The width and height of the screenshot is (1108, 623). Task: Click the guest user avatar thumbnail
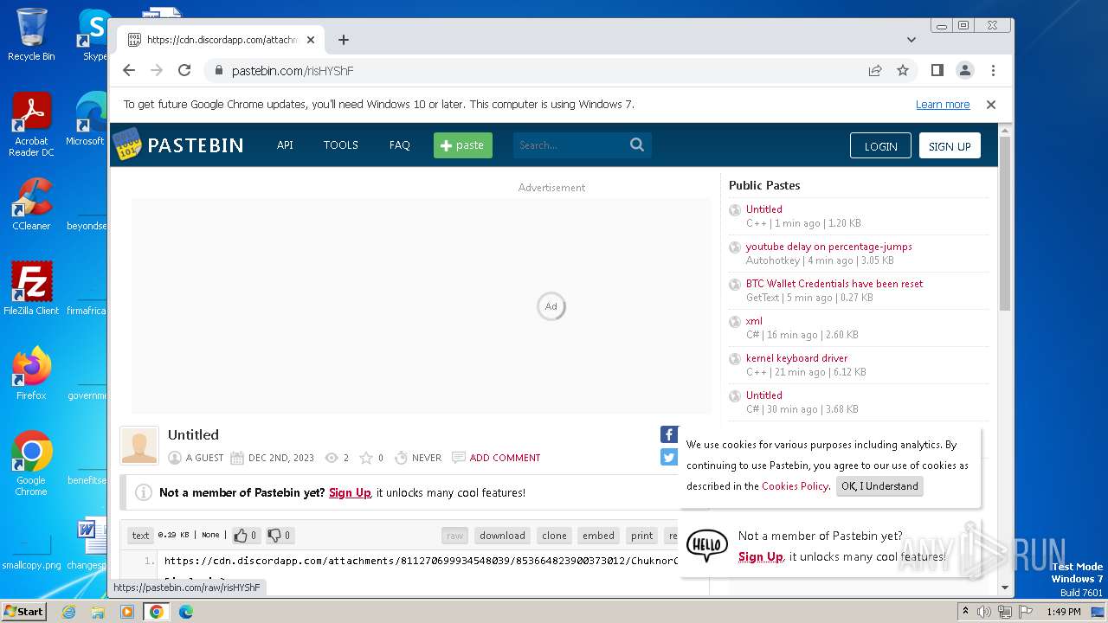point(139,446)
